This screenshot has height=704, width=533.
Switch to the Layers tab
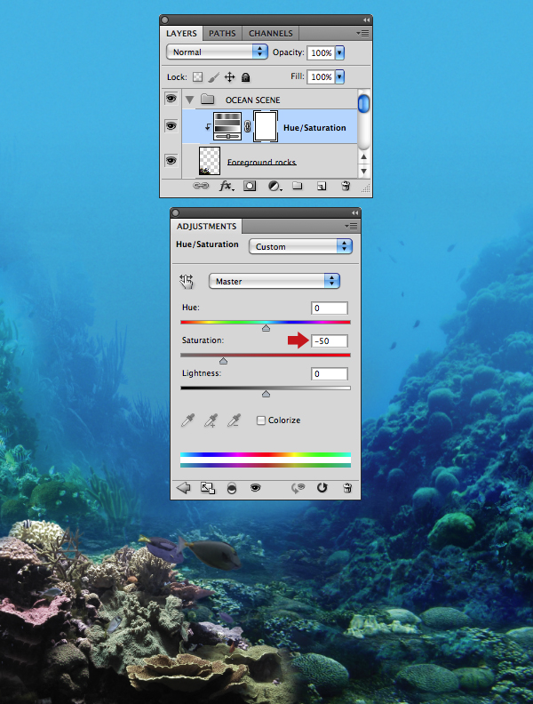[x=181, y=33]
